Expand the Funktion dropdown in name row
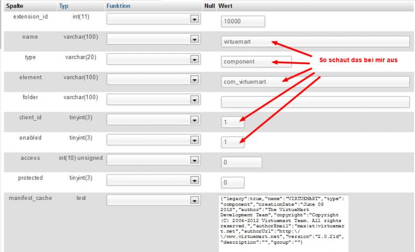 point(153,39)
